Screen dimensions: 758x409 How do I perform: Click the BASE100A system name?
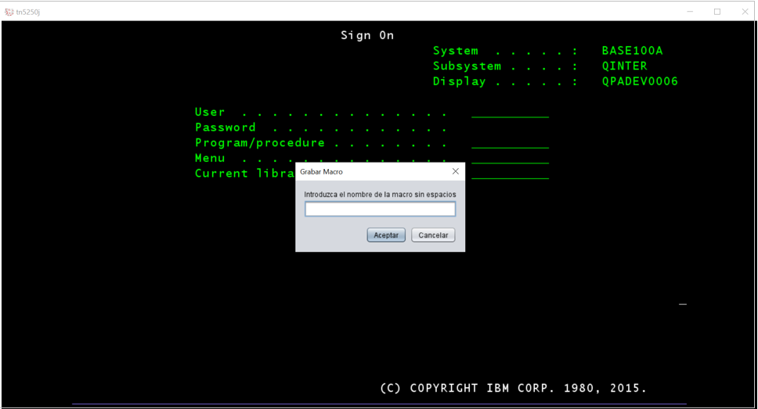tap(632, 51)
